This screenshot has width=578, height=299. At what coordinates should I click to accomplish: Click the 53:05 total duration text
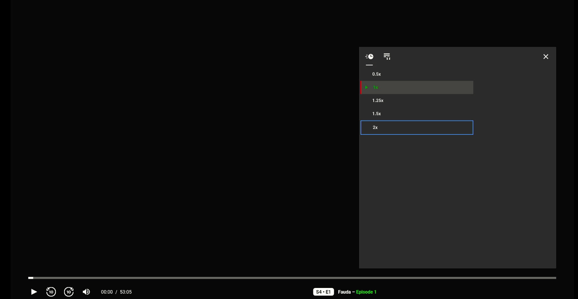pos(126,292)
